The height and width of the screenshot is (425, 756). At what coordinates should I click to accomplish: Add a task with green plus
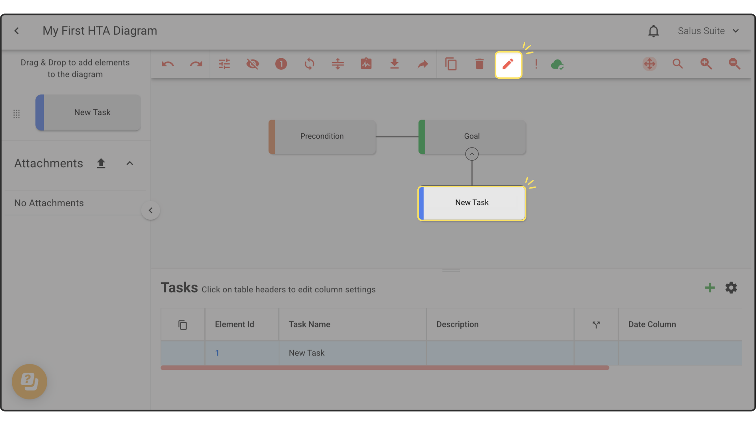coord(710,288)
